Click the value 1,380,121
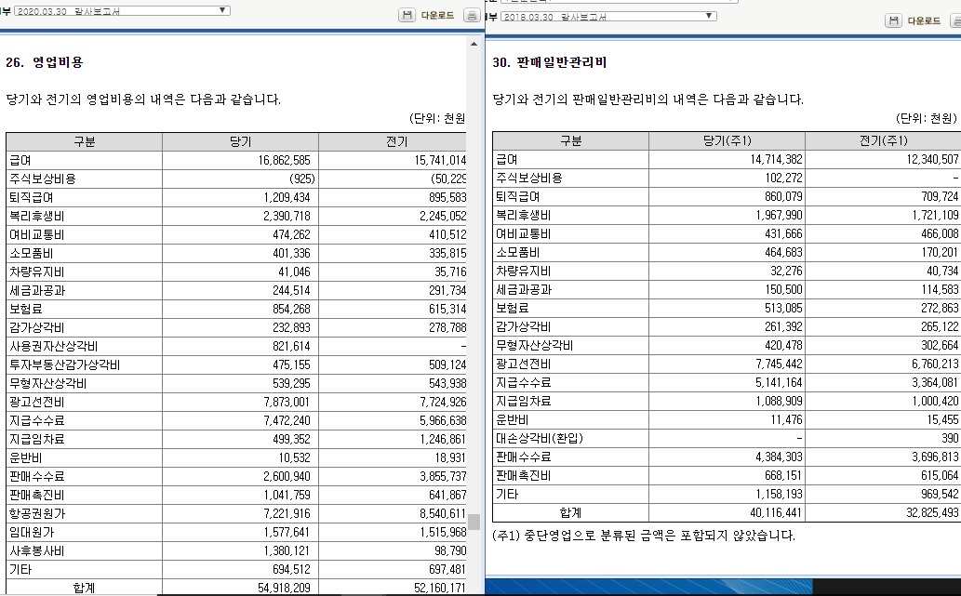 pos(287,550)
